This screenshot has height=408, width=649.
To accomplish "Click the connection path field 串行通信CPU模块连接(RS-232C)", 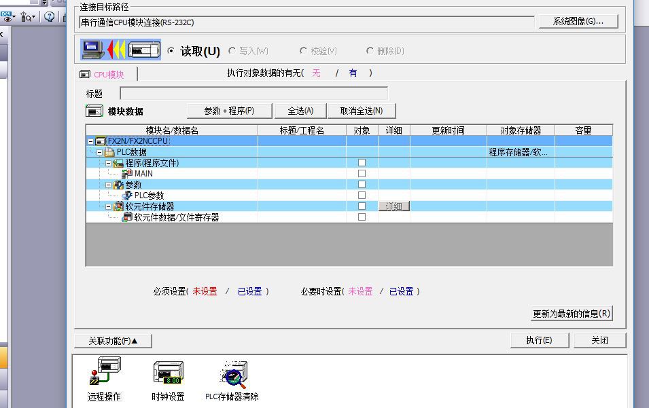I will (306, 22).
